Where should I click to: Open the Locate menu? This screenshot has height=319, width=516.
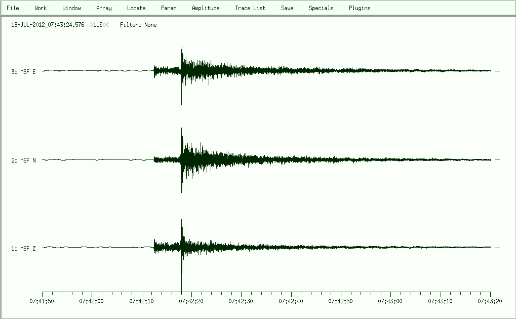[136, 8]
